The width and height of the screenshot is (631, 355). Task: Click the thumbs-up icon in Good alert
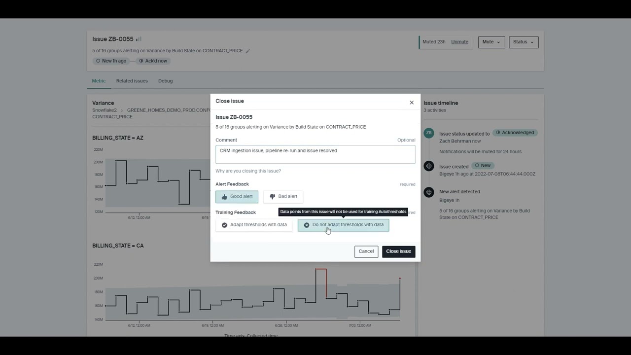pos(224,197)
